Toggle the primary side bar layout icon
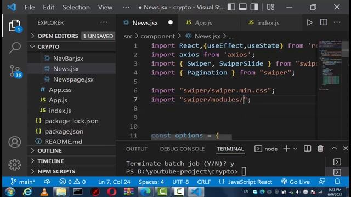351x197 pixels. pos(231,7)
